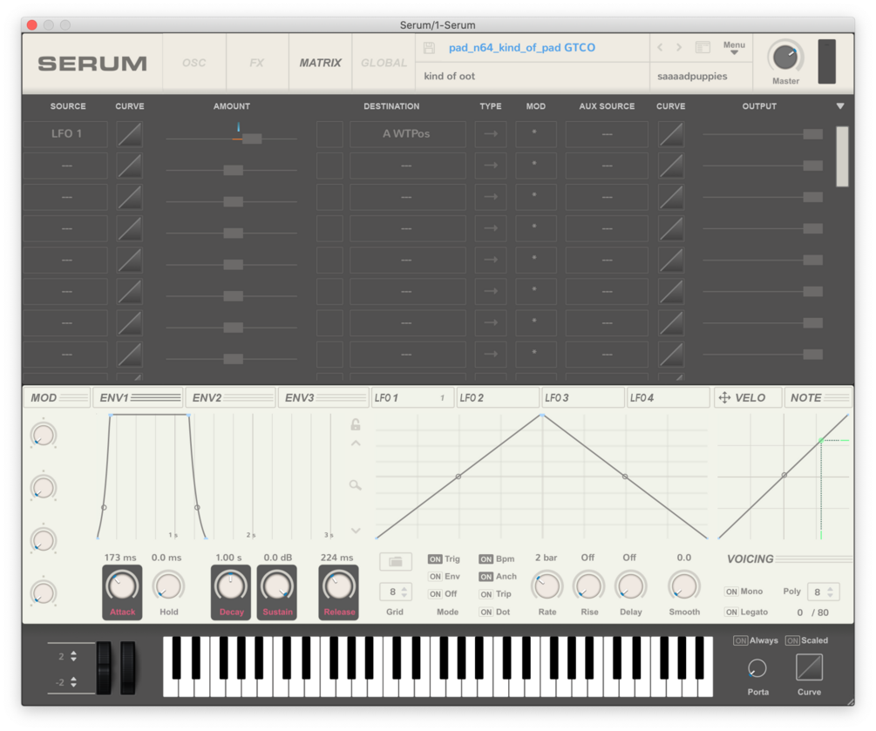Viewport: 876px width, 731px height.
Task: Adjust pitch bend down range stepper showing -2
Action: [x=73, y=682]
